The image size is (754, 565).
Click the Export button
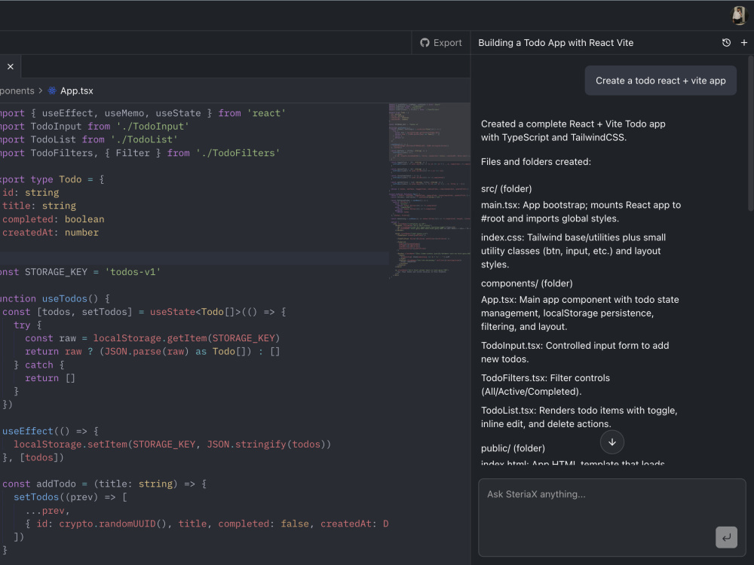point(441,43)
